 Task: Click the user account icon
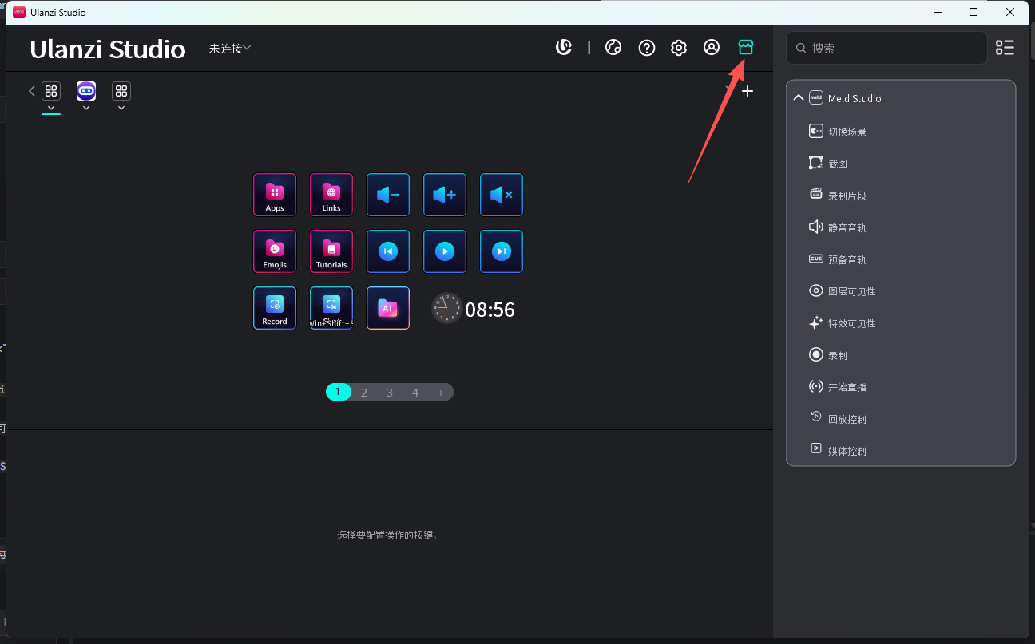pyautogui.click(x=712, y=48)
